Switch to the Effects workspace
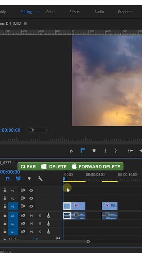The image size is (142, 253). 75,12
